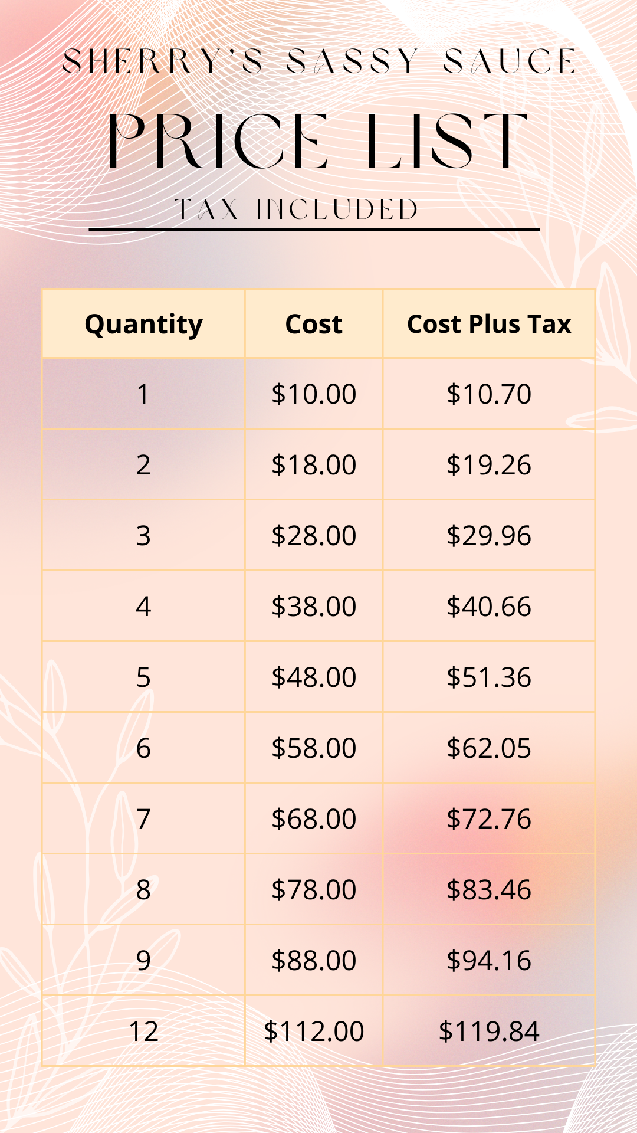Click the quantity 4 cell
This screenshot has width=637, height=1133.
tap(143, 606)
